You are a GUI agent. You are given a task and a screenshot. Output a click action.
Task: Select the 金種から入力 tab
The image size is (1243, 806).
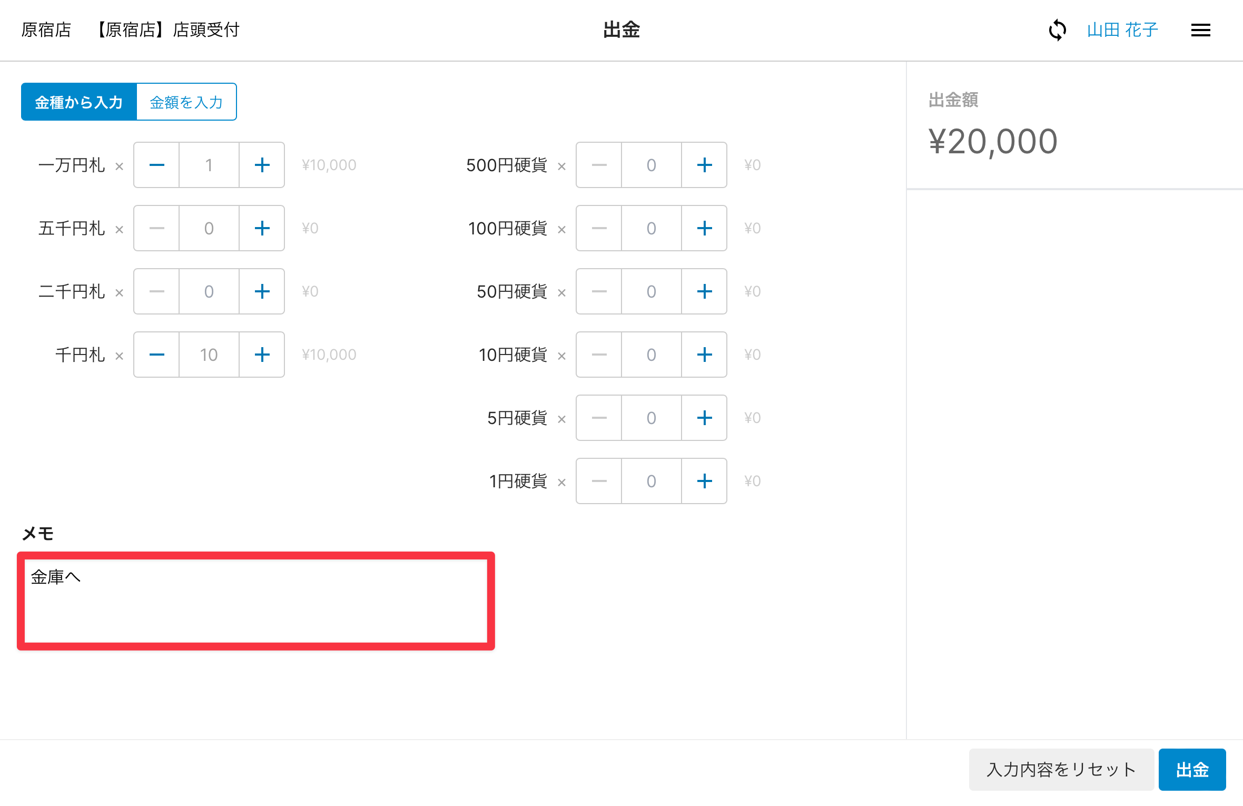click(79, 102)
